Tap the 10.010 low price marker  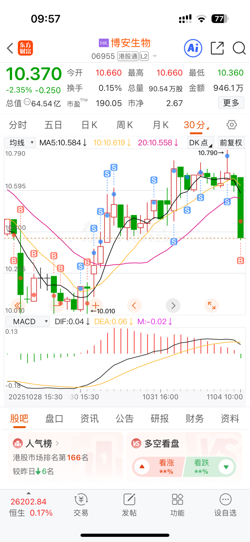pos(103,311)
